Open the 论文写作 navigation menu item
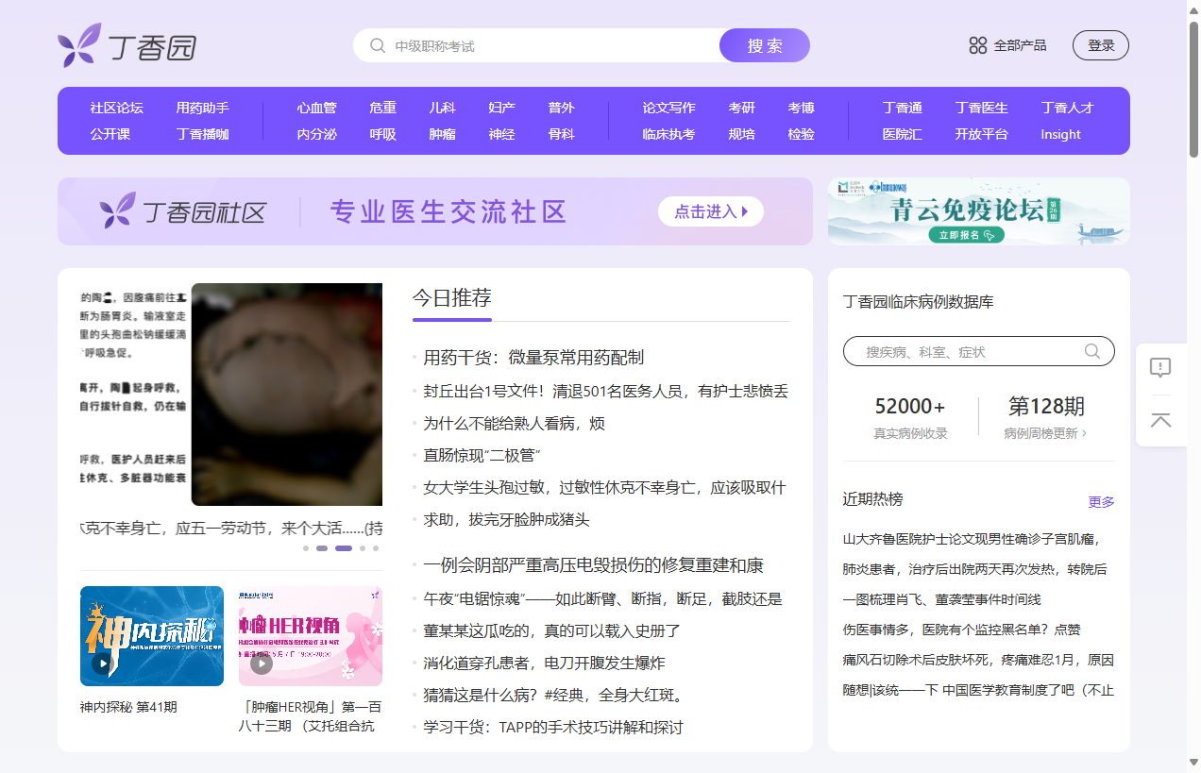 click(668, 108)
